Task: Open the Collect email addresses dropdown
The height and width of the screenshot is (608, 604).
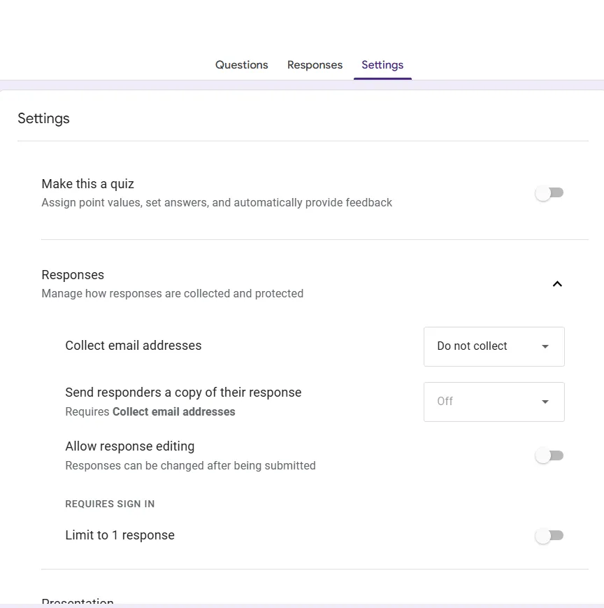Action: [494, 346]
